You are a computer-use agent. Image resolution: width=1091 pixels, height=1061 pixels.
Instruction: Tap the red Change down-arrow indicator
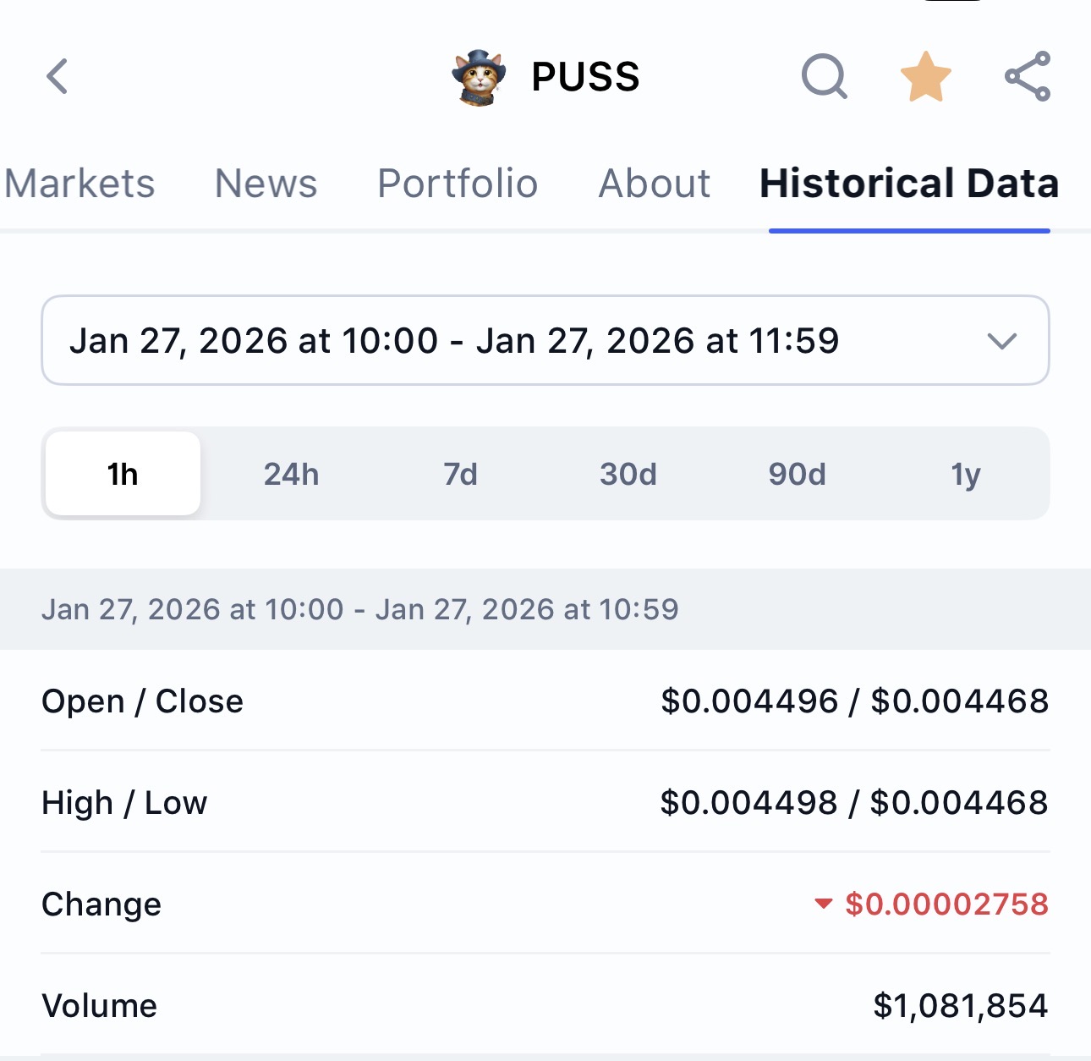pyautogui.click(x=823, y=904)
